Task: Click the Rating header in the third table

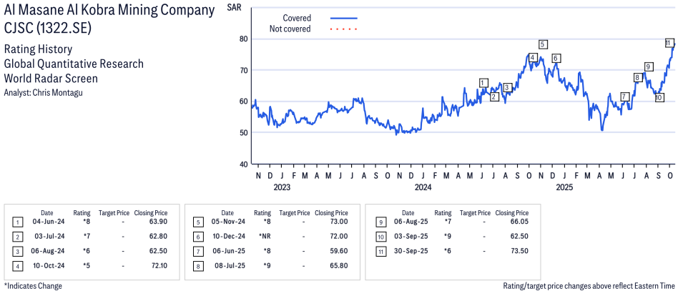Action: 443,212
